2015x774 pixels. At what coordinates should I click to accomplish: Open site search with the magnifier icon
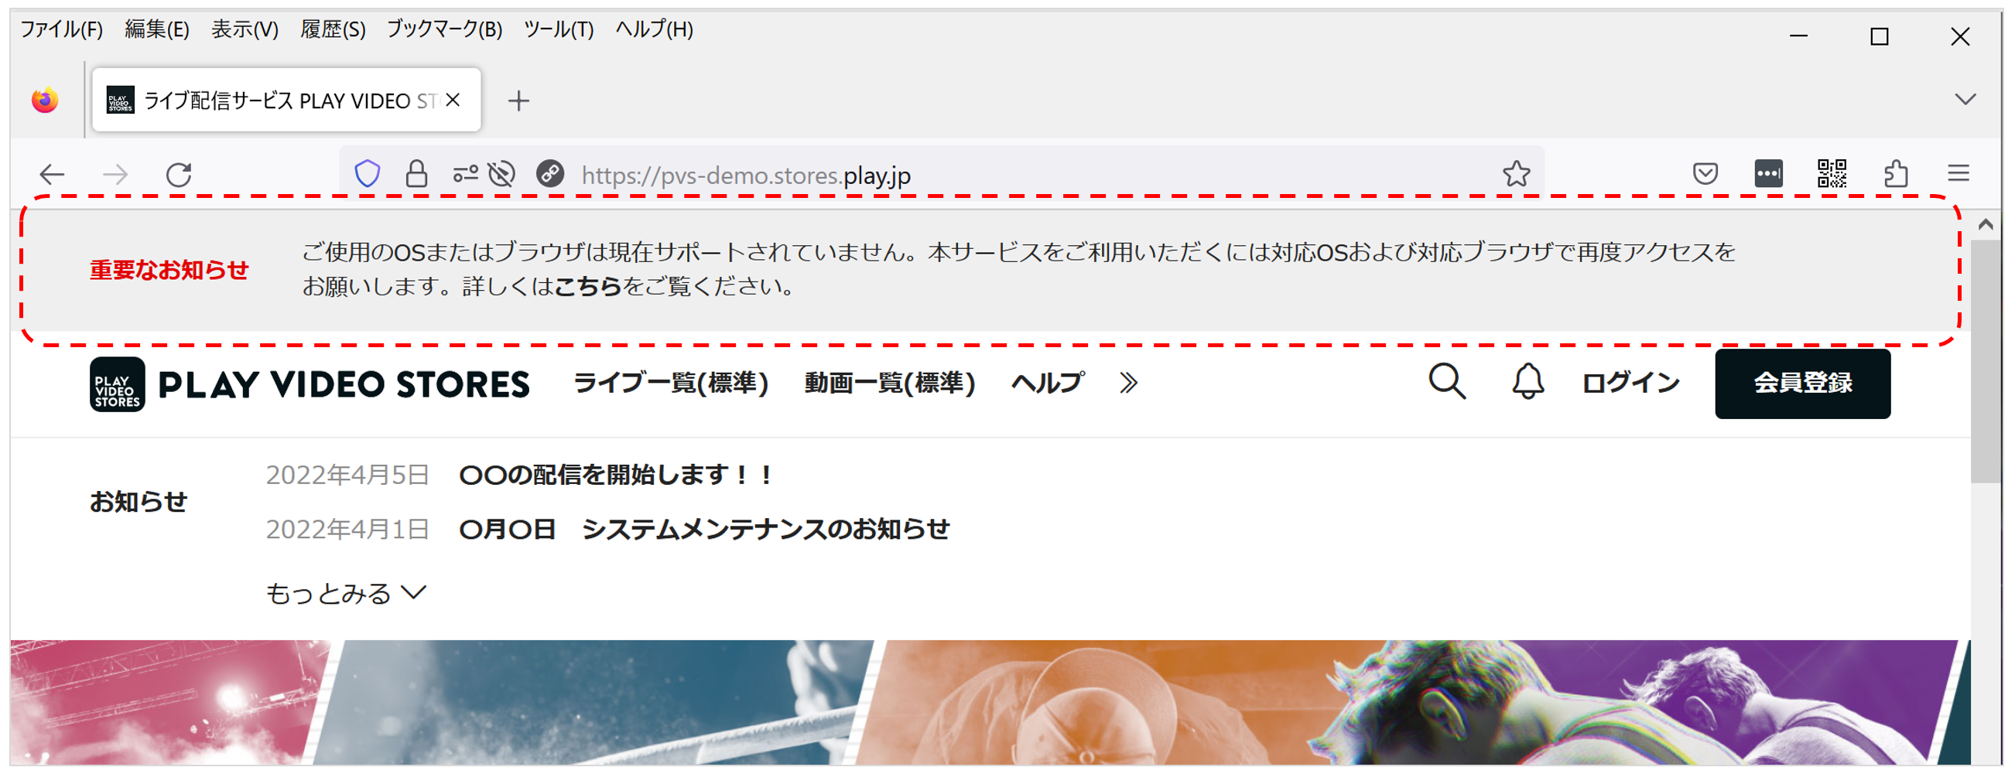coord(1447,381)
